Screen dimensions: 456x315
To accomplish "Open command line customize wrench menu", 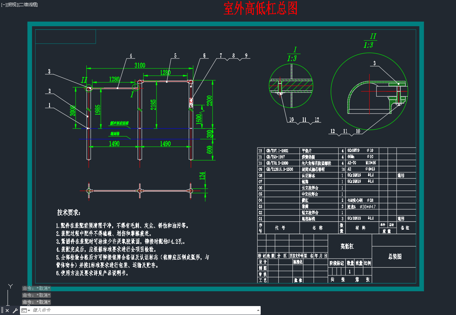I will pos(15,311).
